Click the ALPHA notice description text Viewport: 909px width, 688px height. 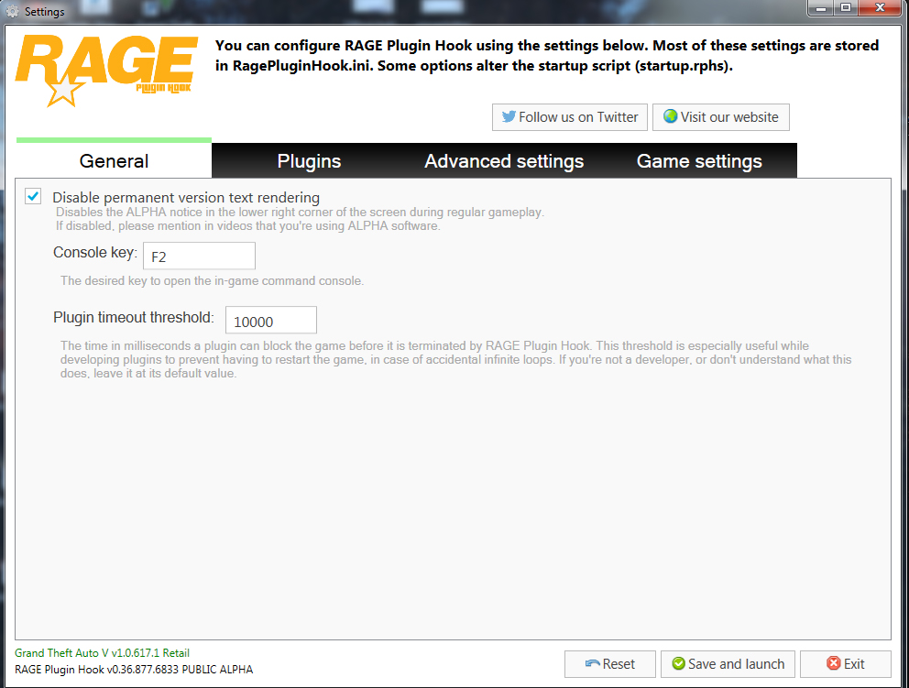(300, 219)
